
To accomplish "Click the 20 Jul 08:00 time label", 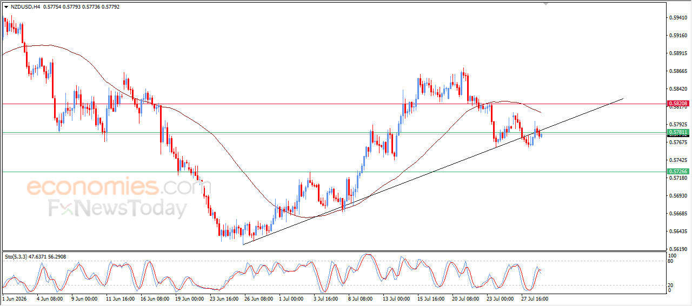I will pyautogui.click(x=466, y=298).
